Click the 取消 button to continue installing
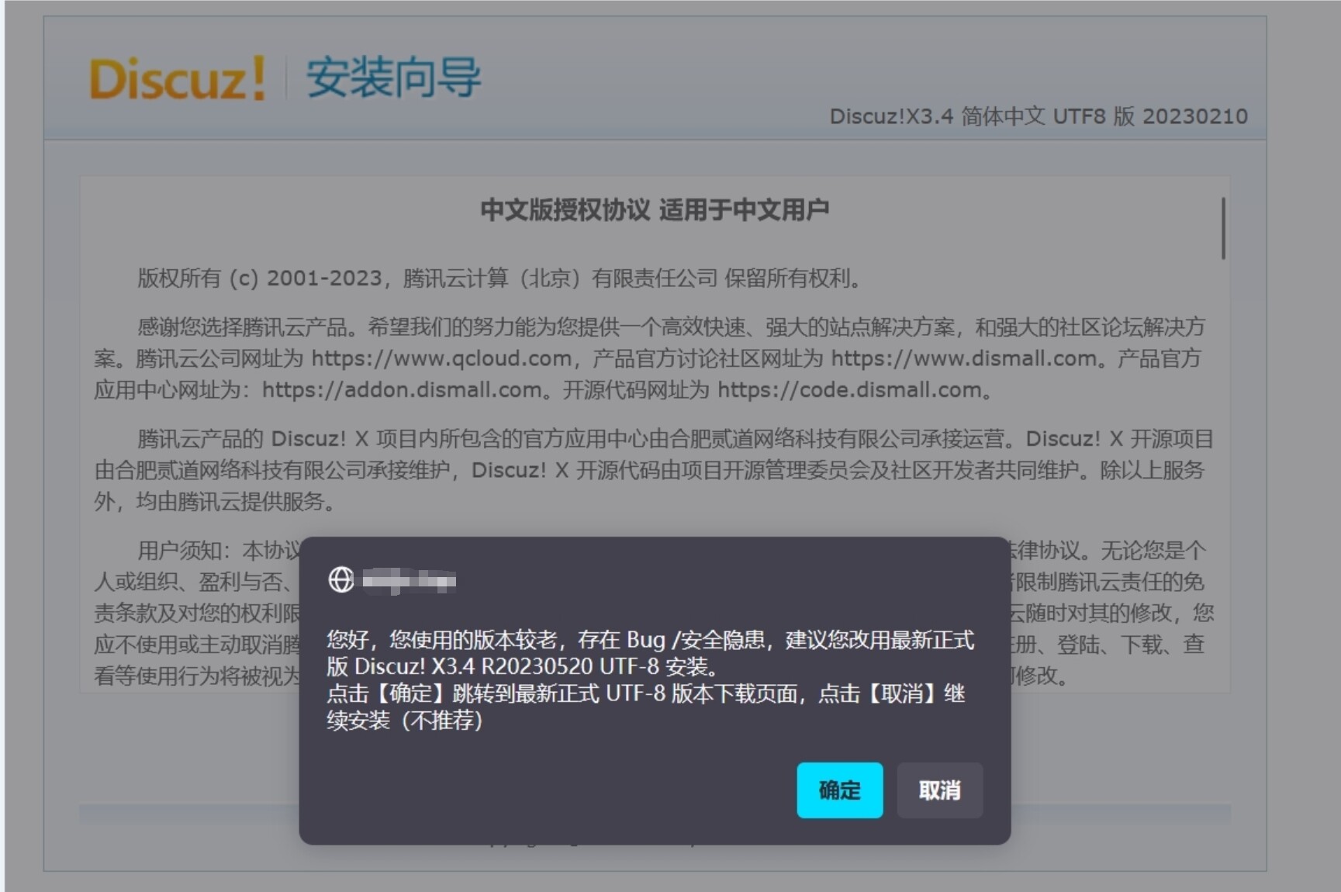The image size is (1341, 892). click(939, 790)
